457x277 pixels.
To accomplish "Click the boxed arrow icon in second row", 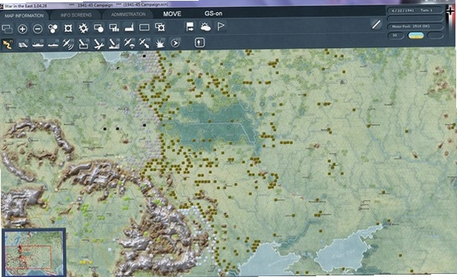I will [199, 42].
